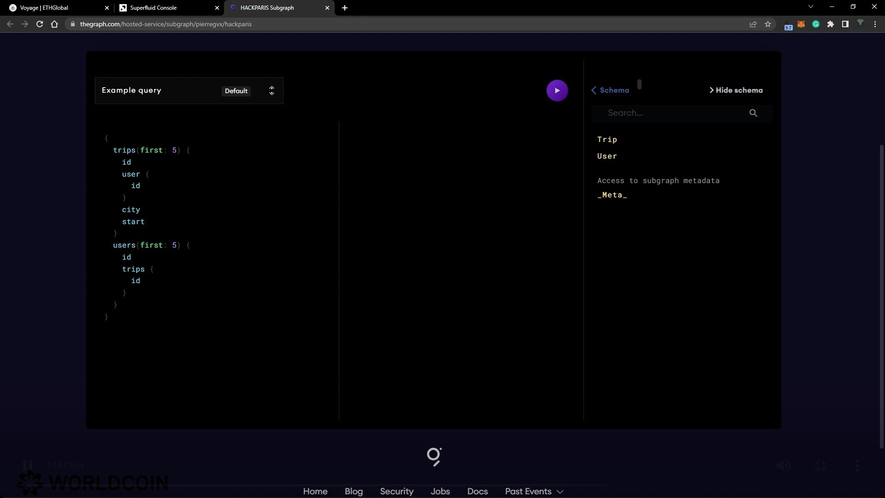Open the Blog footer link
Viewport: 885px width, 498px height.
(354, 492)
